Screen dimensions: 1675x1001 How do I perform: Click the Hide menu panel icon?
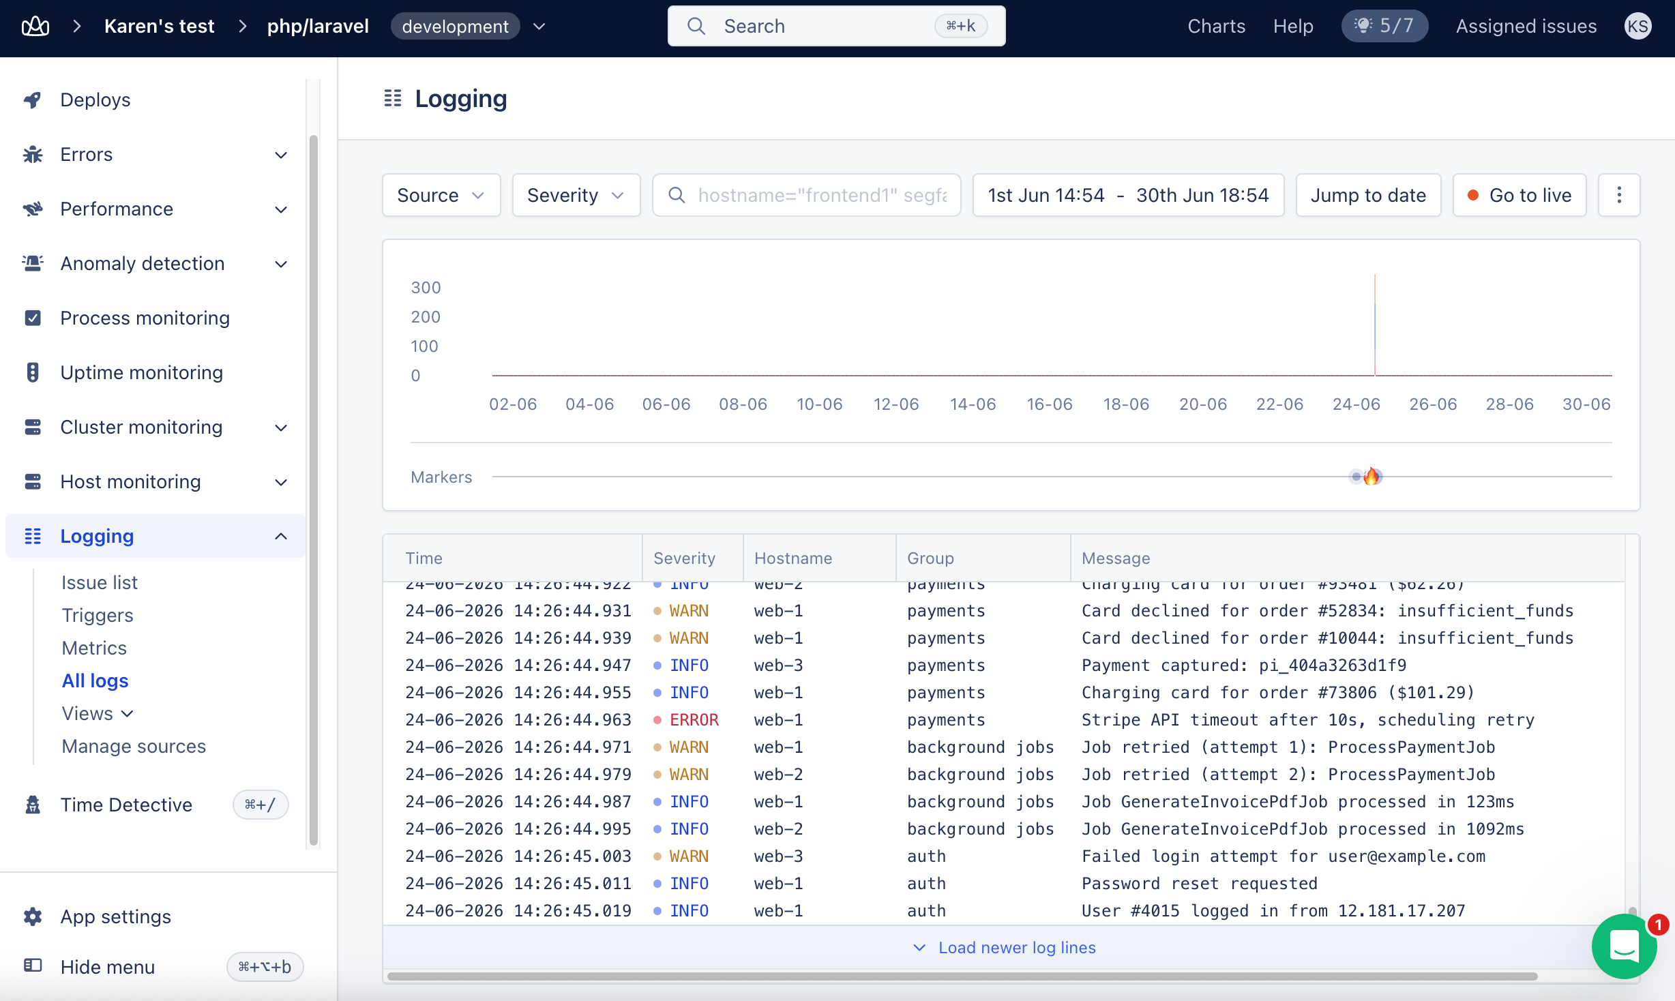point(32,966)
